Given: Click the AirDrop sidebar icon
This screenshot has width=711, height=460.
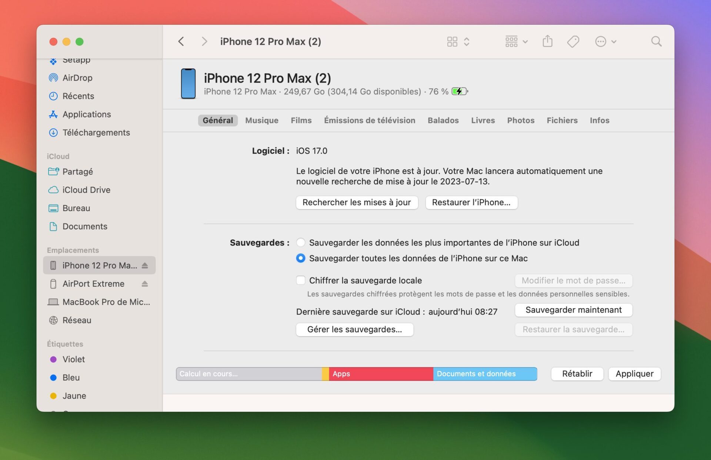Looking at the screenshot, I should (53, 78).
